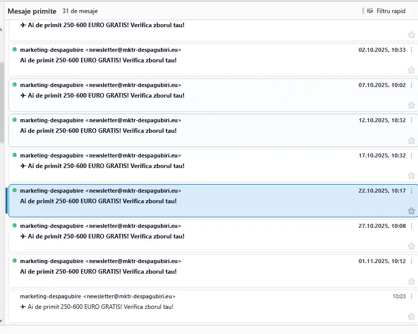Show more actions menu for 17.10.2025 message
Image resolution: width=418 pixels, height=334 pixels.
tap(411, 155)
